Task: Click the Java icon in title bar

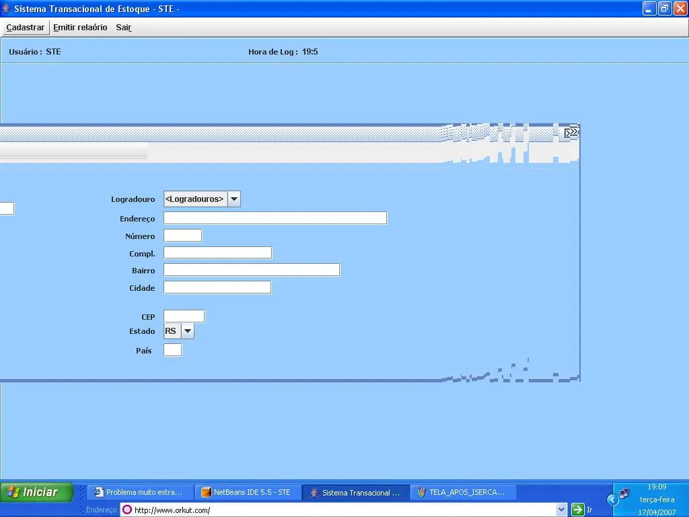Action: point(6,8)
